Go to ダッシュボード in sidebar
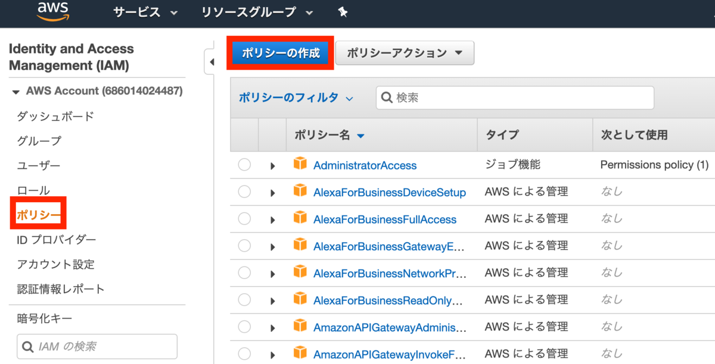 [x=55, y=116]
